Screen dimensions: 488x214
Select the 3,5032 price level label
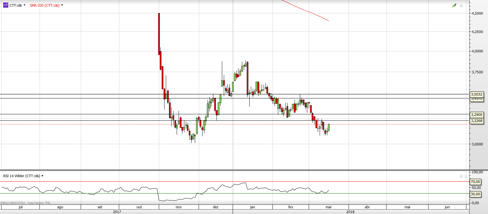[x=477, y=94]
